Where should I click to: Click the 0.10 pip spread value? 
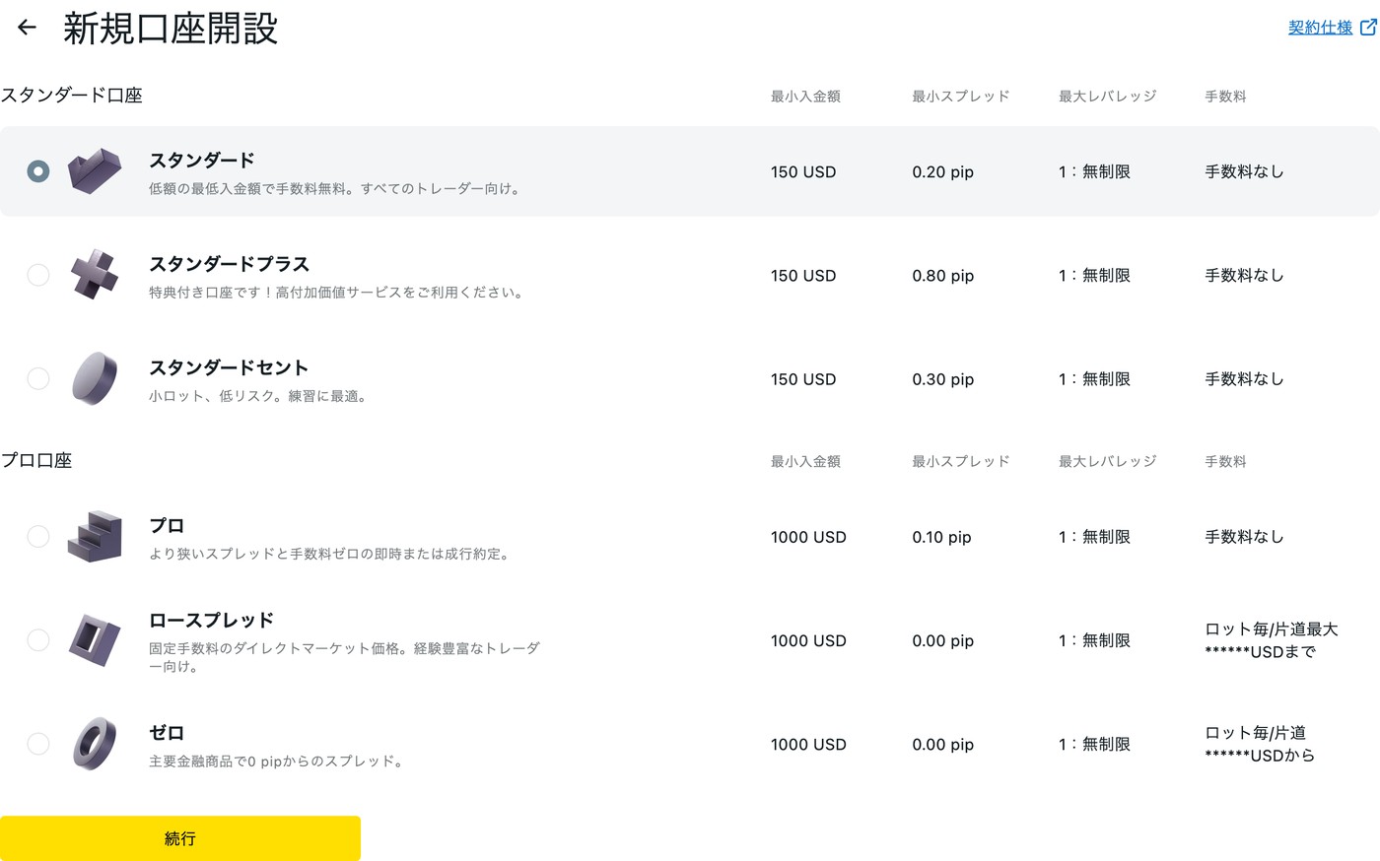941,537
